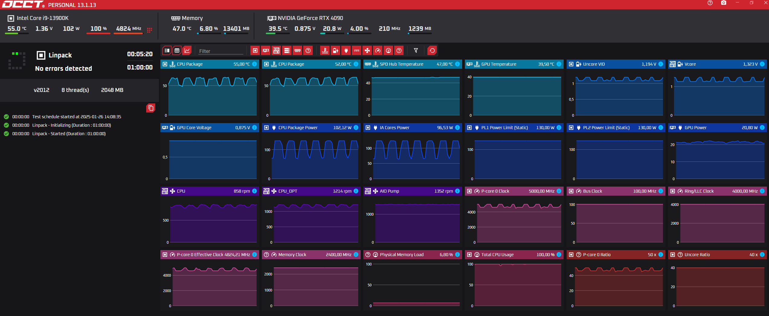
Task: Toggle the clock speedometer sensor filter
Action: [x=378, y=50]
